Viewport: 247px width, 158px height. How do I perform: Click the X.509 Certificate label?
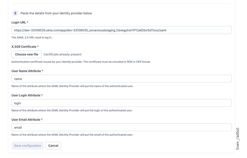click(x=24, y=47)
